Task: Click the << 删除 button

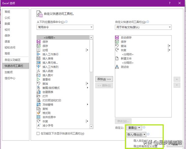Action: pos(104,85)
